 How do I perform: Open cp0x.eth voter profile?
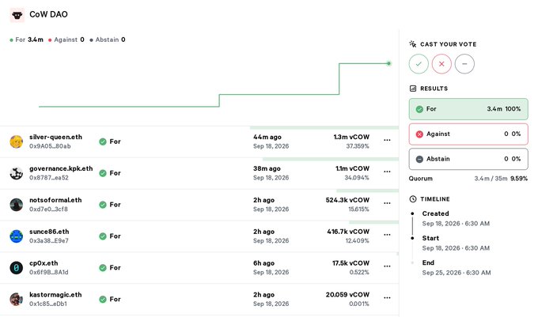pos(44,263)
